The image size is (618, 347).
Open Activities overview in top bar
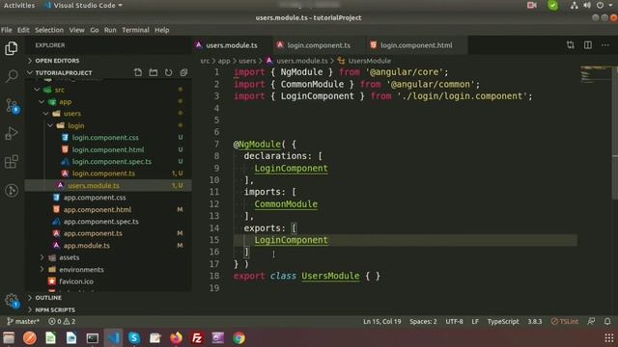point(19,5)
